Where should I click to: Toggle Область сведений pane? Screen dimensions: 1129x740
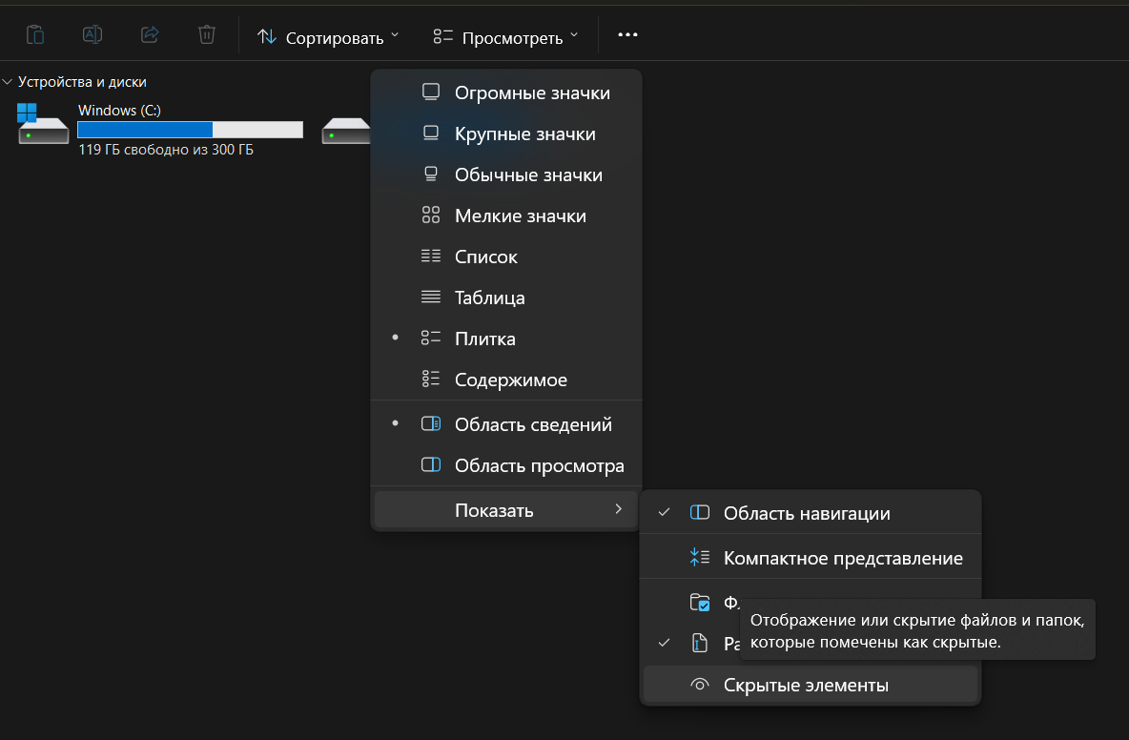coord(532,424)
